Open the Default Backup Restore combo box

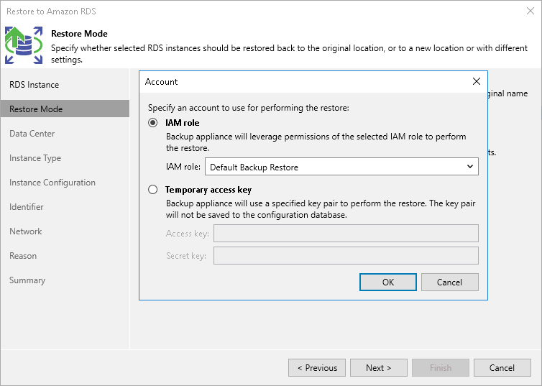point(341,167)
